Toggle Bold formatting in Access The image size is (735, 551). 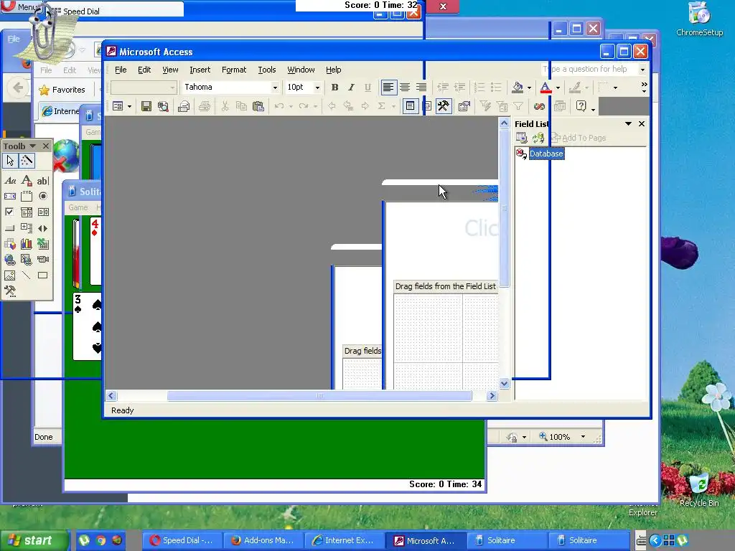[x=334, y=87]
